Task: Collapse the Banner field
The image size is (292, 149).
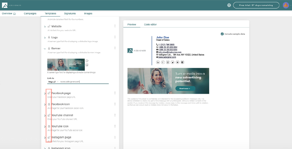Action: pyautogui.click(x=45, y=49)
